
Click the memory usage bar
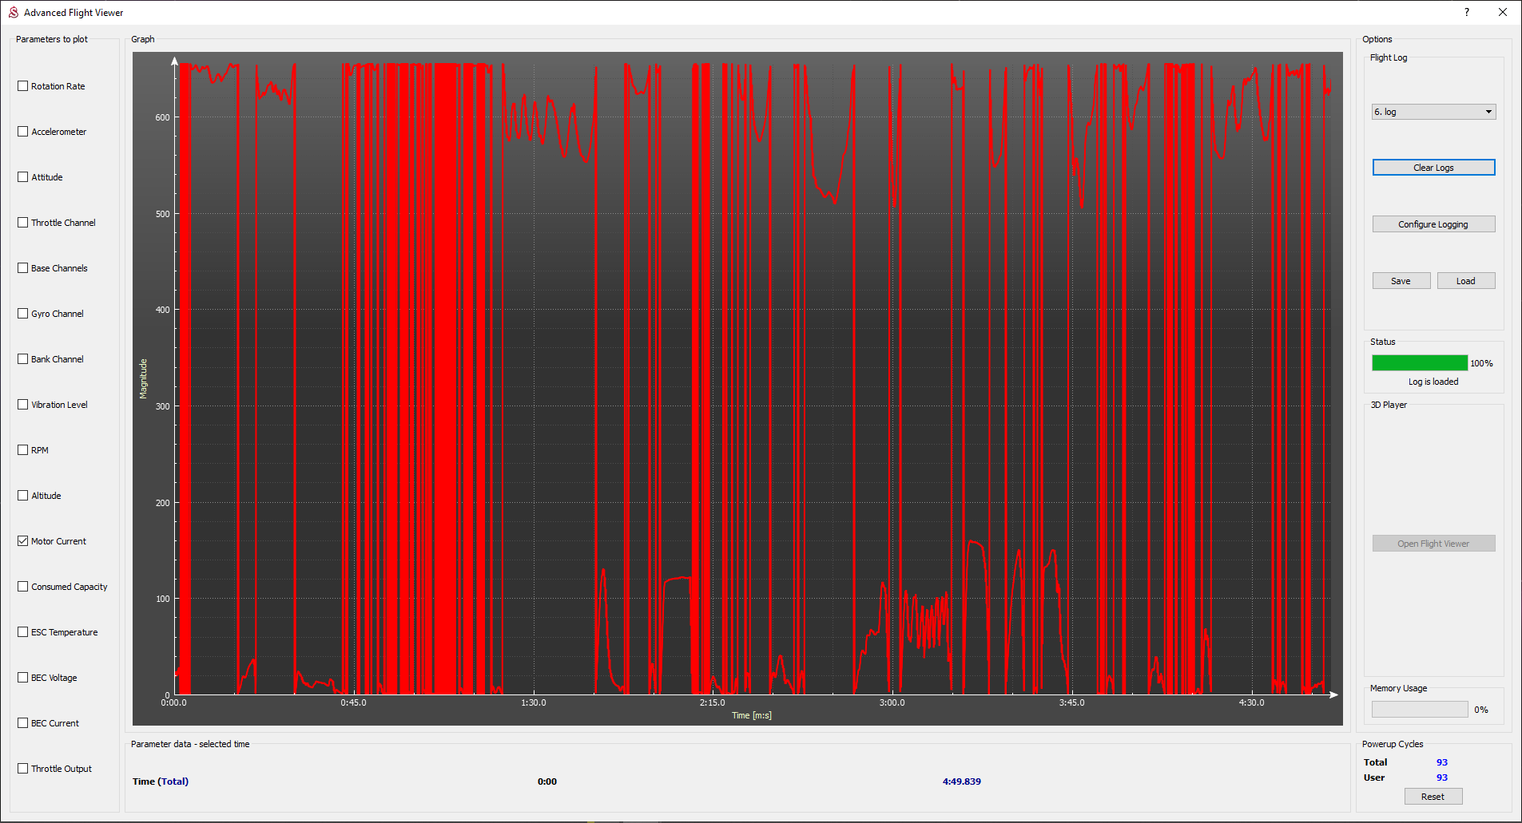point(1419,710)
